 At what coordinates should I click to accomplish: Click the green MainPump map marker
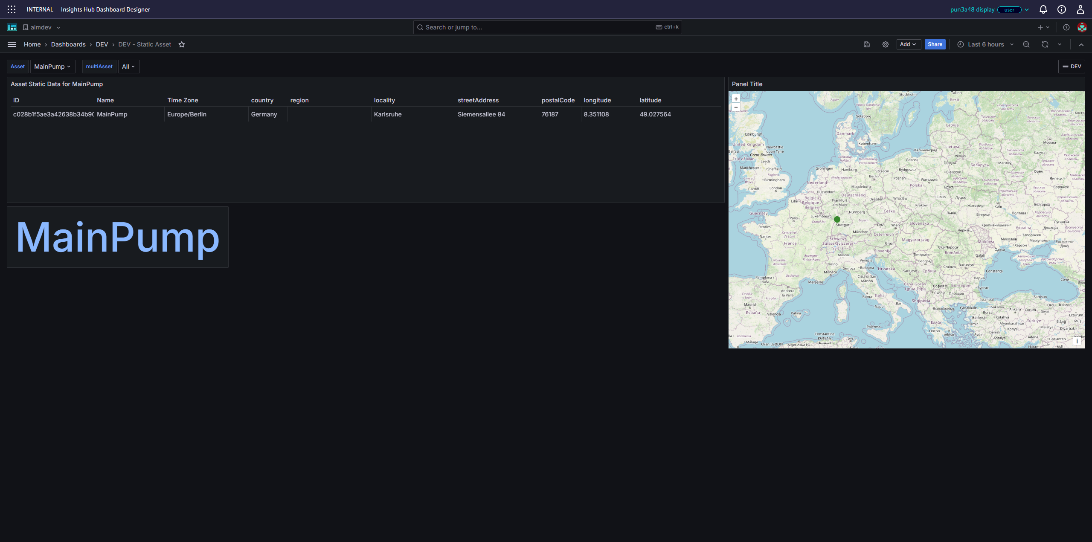tap(837, 219)
